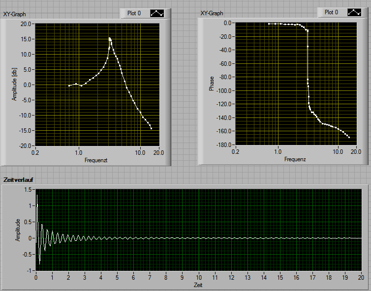
Task: Click the Plot 0 legend label on phase graph
Action: [331, 12]
